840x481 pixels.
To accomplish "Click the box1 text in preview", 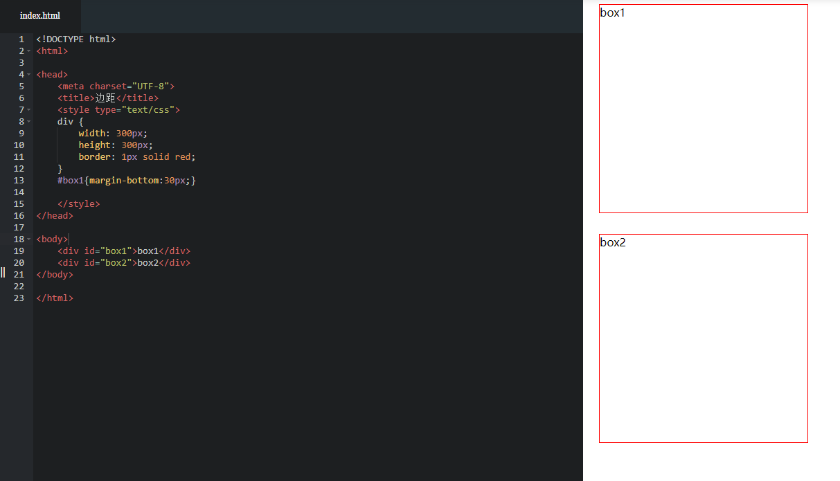I will pyautogui.click(x=613, y=12).
